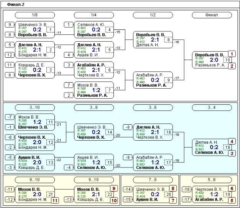
Task: Click the -17 loser box beside Агабабян
Action: tap(187, 200)
